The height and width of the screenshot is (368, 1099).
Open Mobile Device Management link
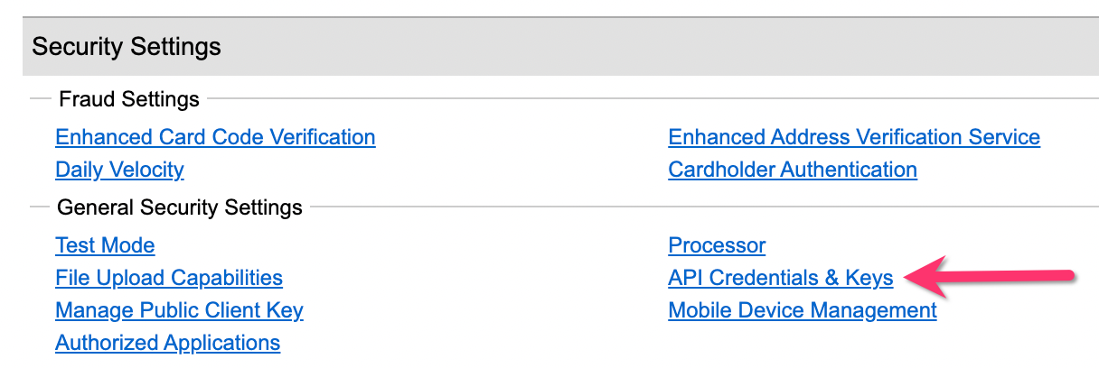pyautogui.click(x=803, y=310)
